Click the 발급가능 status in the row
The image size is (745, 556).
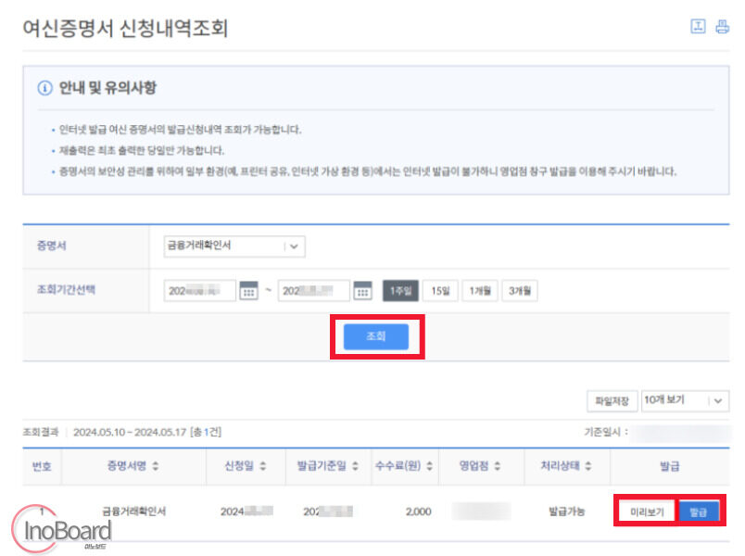tap(566, 512)
